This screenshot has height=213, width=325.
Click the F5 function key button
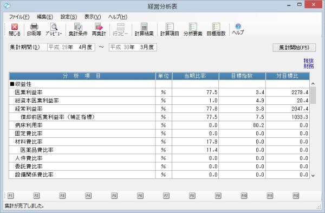(x=114, y=196)
